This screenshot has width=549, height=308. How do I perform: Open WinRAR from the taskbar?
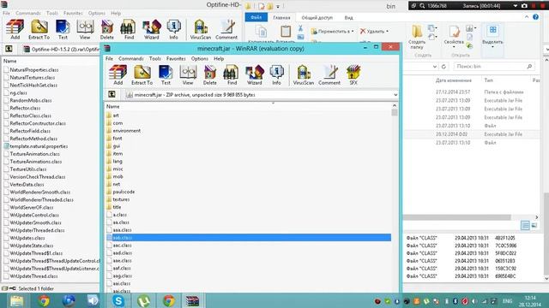coord(192,300)
